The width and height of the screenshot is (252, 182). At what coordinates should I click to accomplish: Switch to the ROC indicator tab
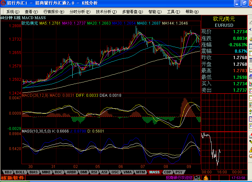coord(58,172)
